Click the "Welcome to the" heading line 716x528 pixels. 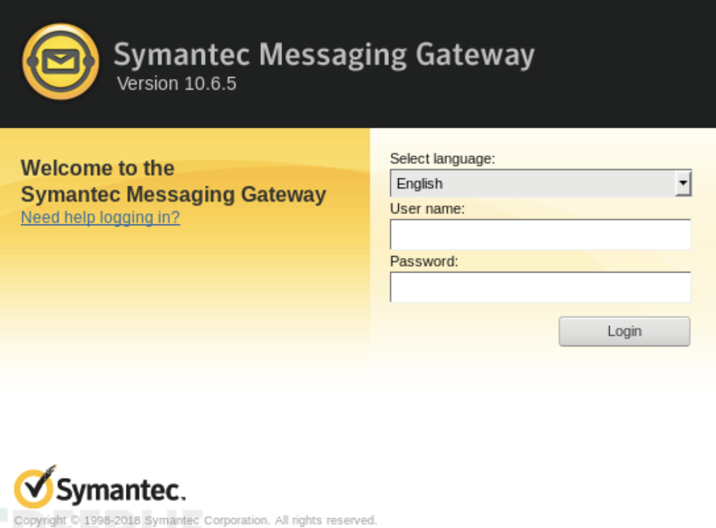click(98, 168)
